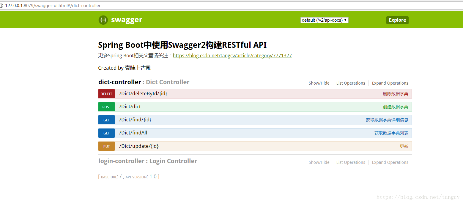
Task: Expand the login-controller section heading
Action: click(x=121, y=161)
